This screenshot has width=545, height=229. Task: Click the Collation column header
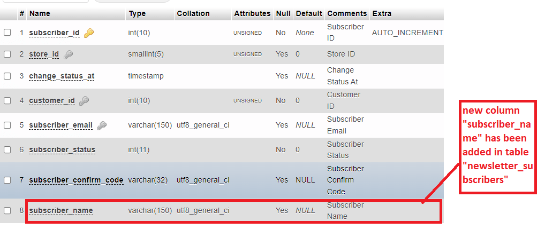(193, 13)
